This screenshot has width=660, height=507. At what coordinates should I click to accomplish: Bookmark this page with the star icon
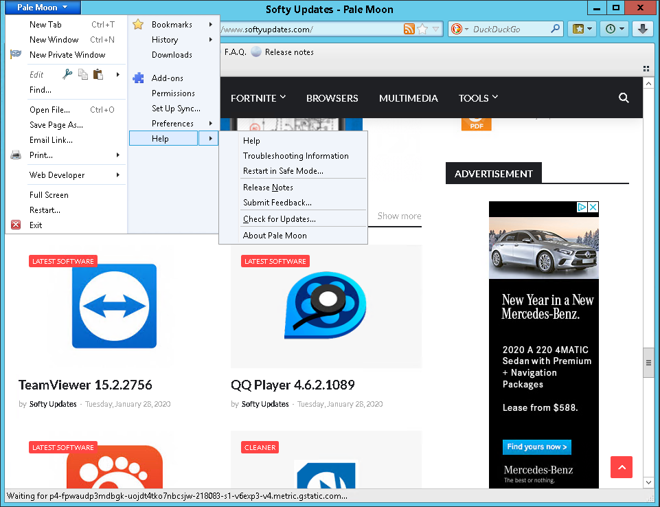(422, 29)
